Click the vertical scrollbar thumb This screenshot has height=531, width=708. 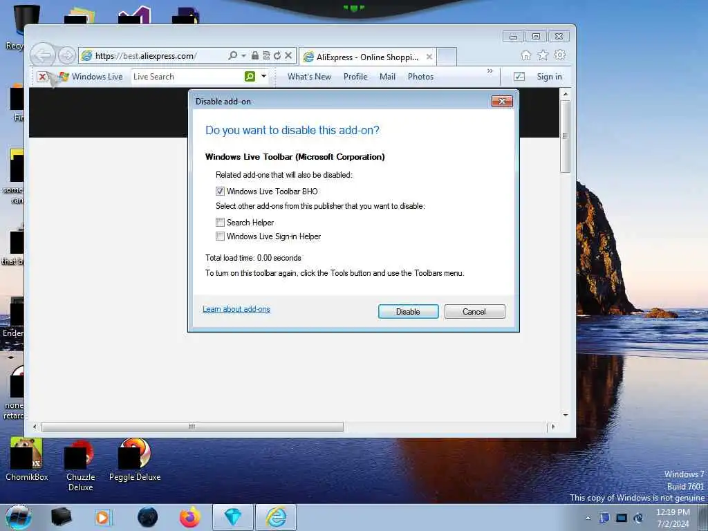[565, 136]
